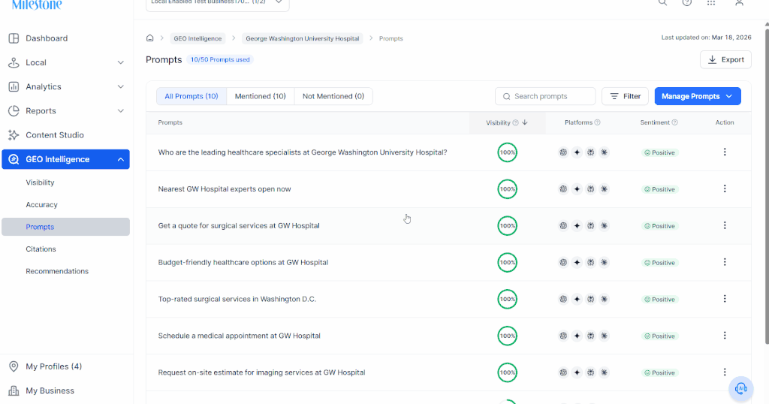Click the 100% visibility ring for Nearest GW Hospital
Viewport: 769px width, 404px height.
point(507,188)
